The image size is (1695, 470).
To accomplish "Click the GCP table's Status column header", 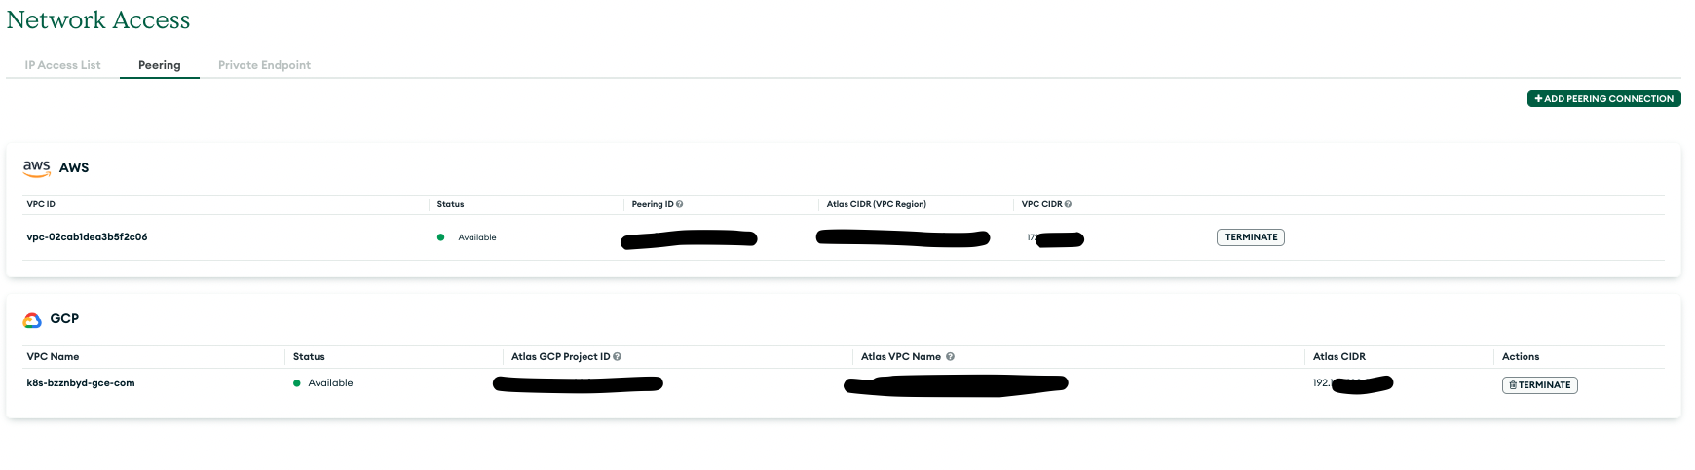I will (309, 357).
